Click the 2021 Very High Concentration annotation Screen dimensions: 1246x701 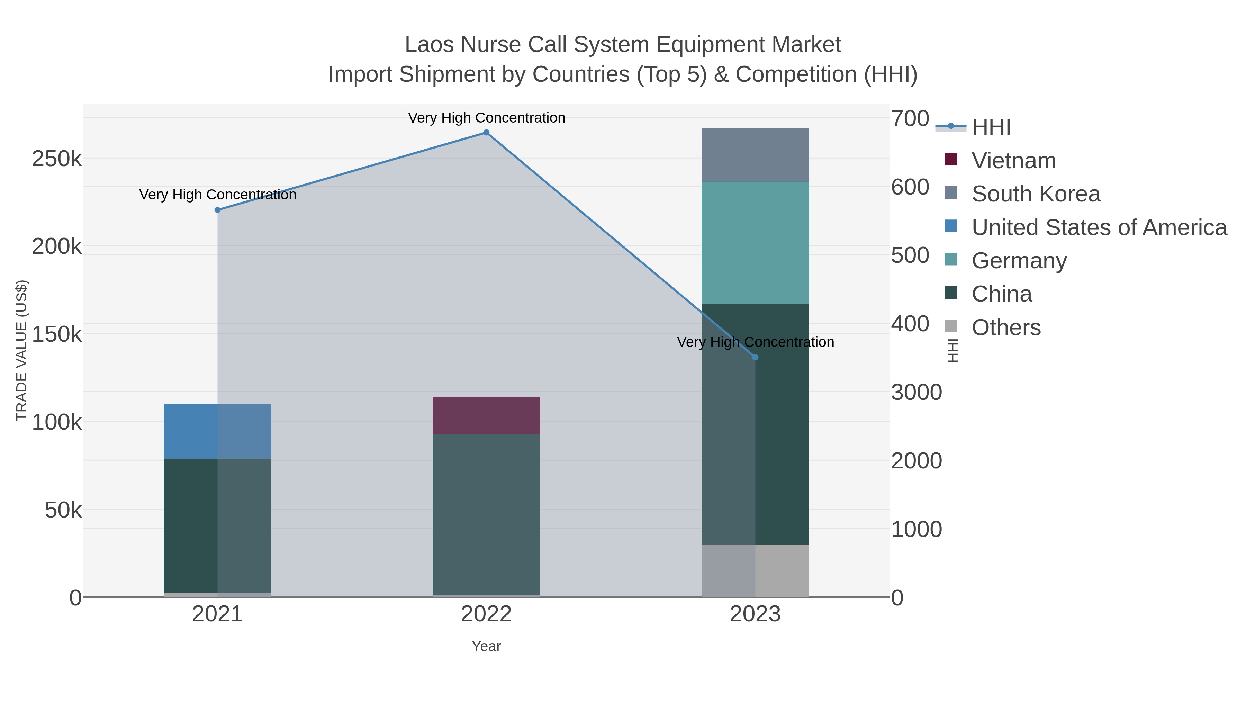tap(218, 195)
